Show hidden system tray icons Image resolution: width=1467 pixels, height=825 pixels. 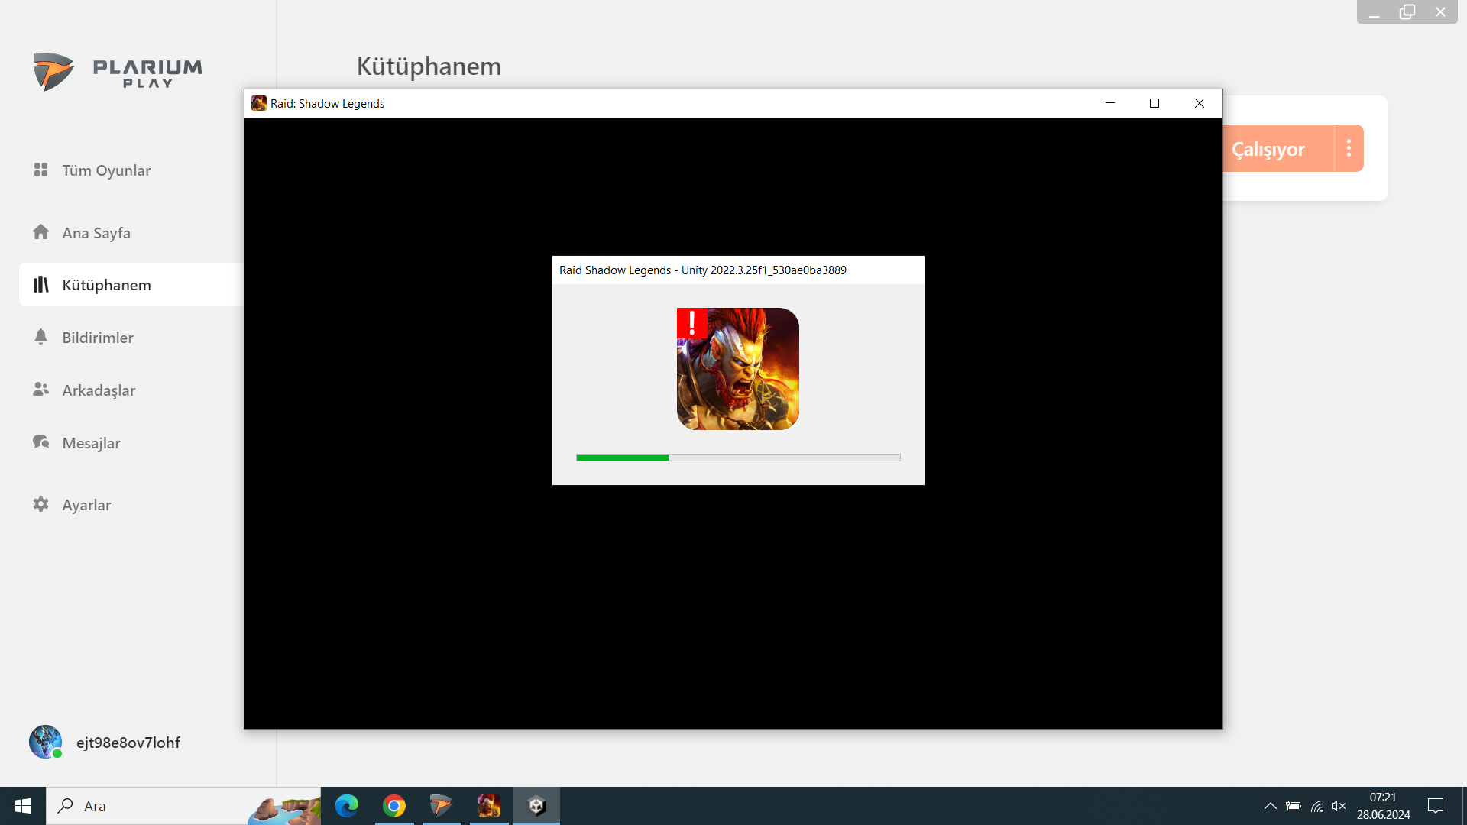tap(1270, 806)
